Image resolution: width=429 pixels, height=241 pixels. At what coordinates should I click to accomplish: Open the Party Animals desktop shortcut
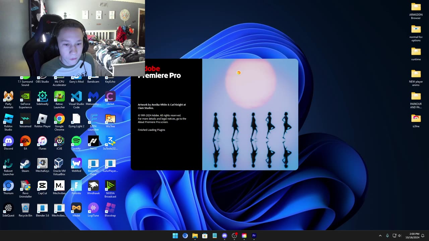[8, 100]
